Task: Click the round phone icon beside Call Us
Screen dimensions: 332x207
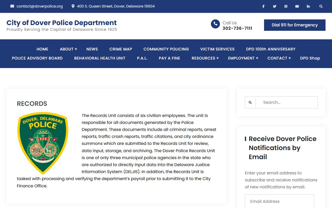Action: click(x=215, y=24)
